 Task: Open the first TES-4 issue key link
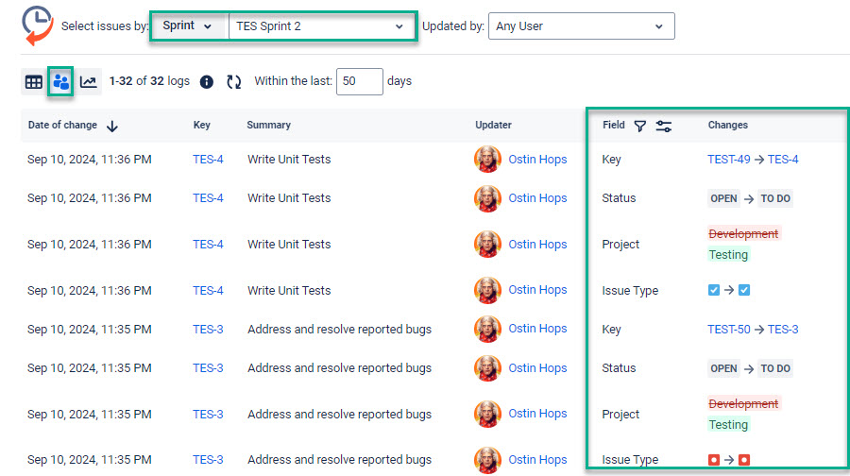point(208,160)
